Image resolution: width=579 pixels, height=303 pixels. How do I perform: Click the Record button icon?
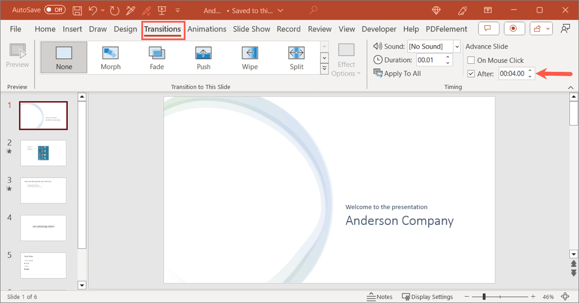point(513,28)
